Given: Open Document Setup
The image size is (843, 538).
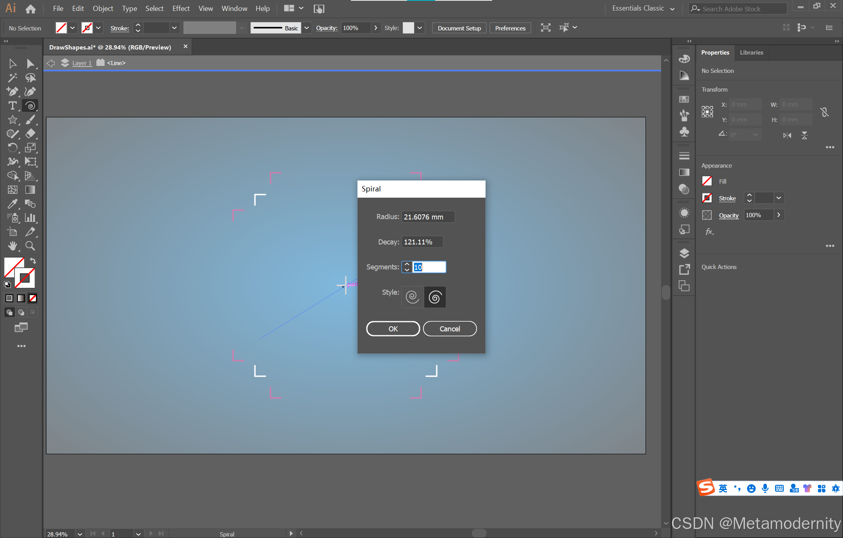Looking at the screenshot, I should (459, 28).
